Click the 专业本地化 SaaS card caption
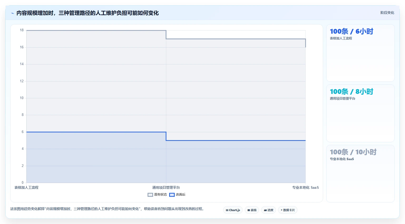 click(x=342, y=159)
